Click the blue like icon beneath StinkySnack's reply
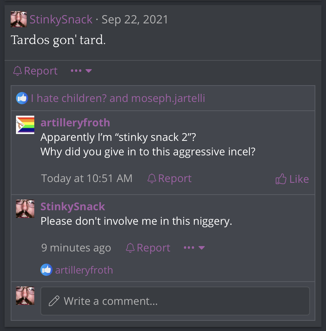This screenshot has width=326, height=331. [46, 270]
